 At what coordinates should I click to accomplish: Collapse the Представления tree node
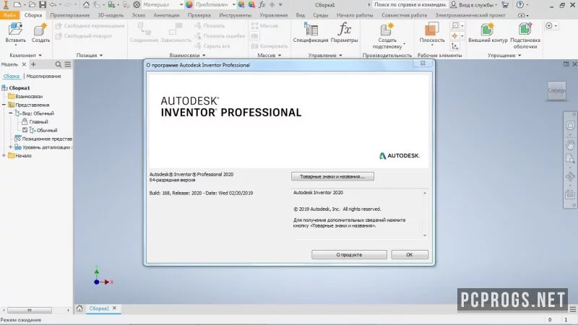click(4, 105)
